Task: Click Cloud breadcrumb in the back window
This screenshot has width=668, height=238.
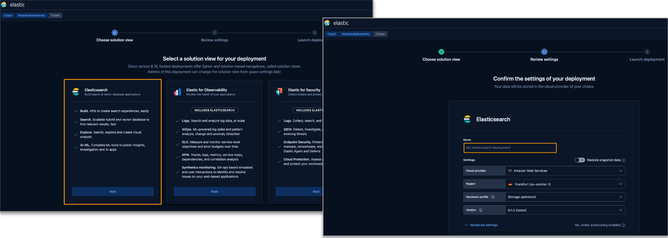Action: pyautogui.click(x=8, y=15)
